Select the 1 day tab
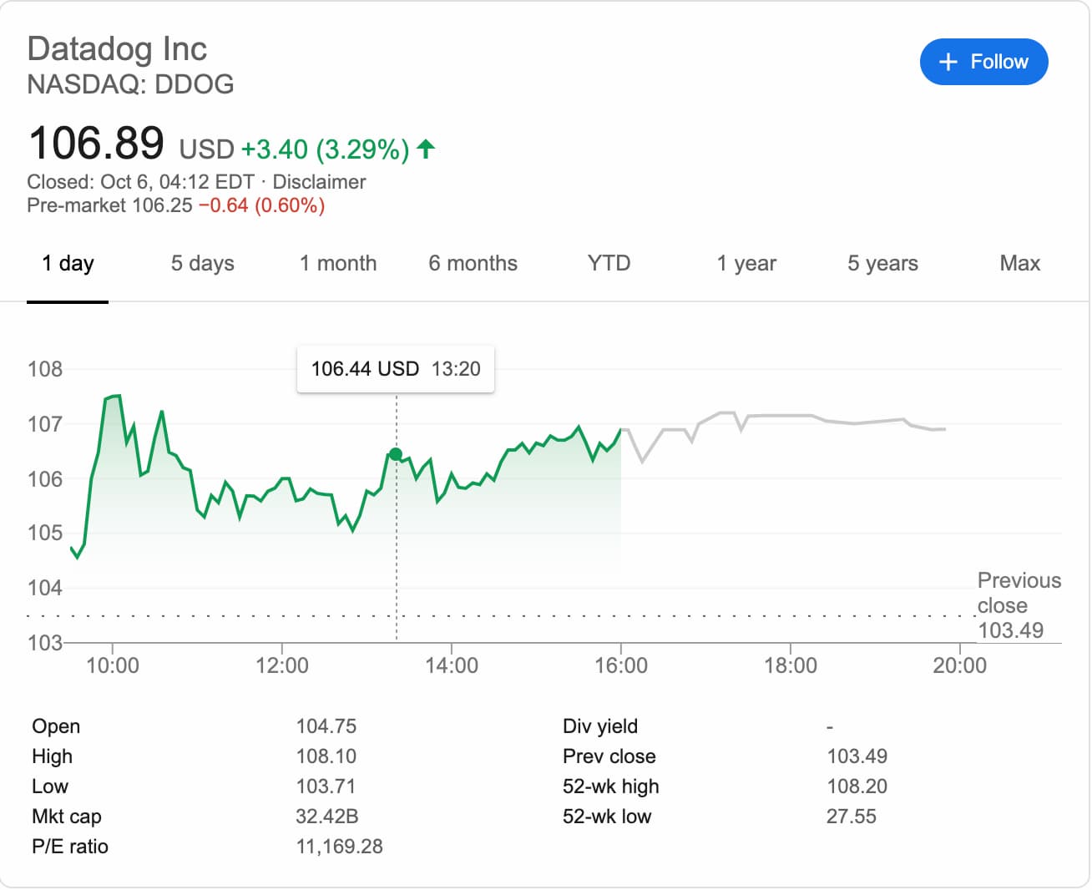Screen dimensions: 1092x890 (68, 264)
